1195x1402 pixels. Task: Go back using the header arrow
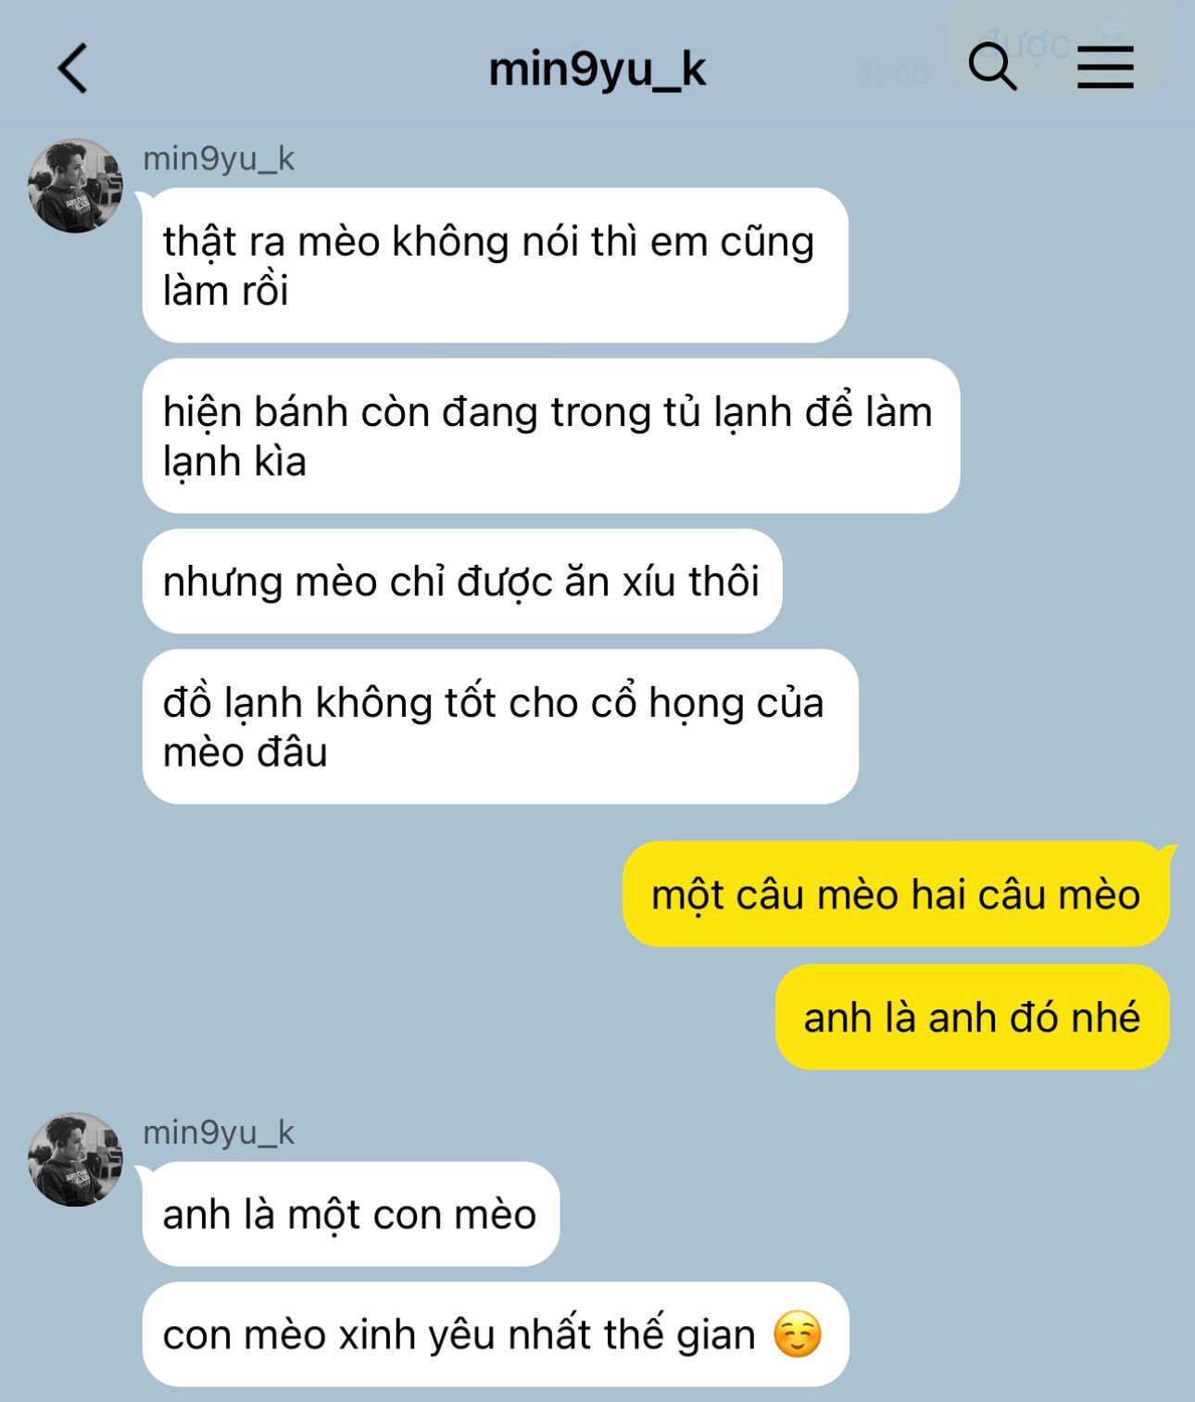(x=73, y=69)
